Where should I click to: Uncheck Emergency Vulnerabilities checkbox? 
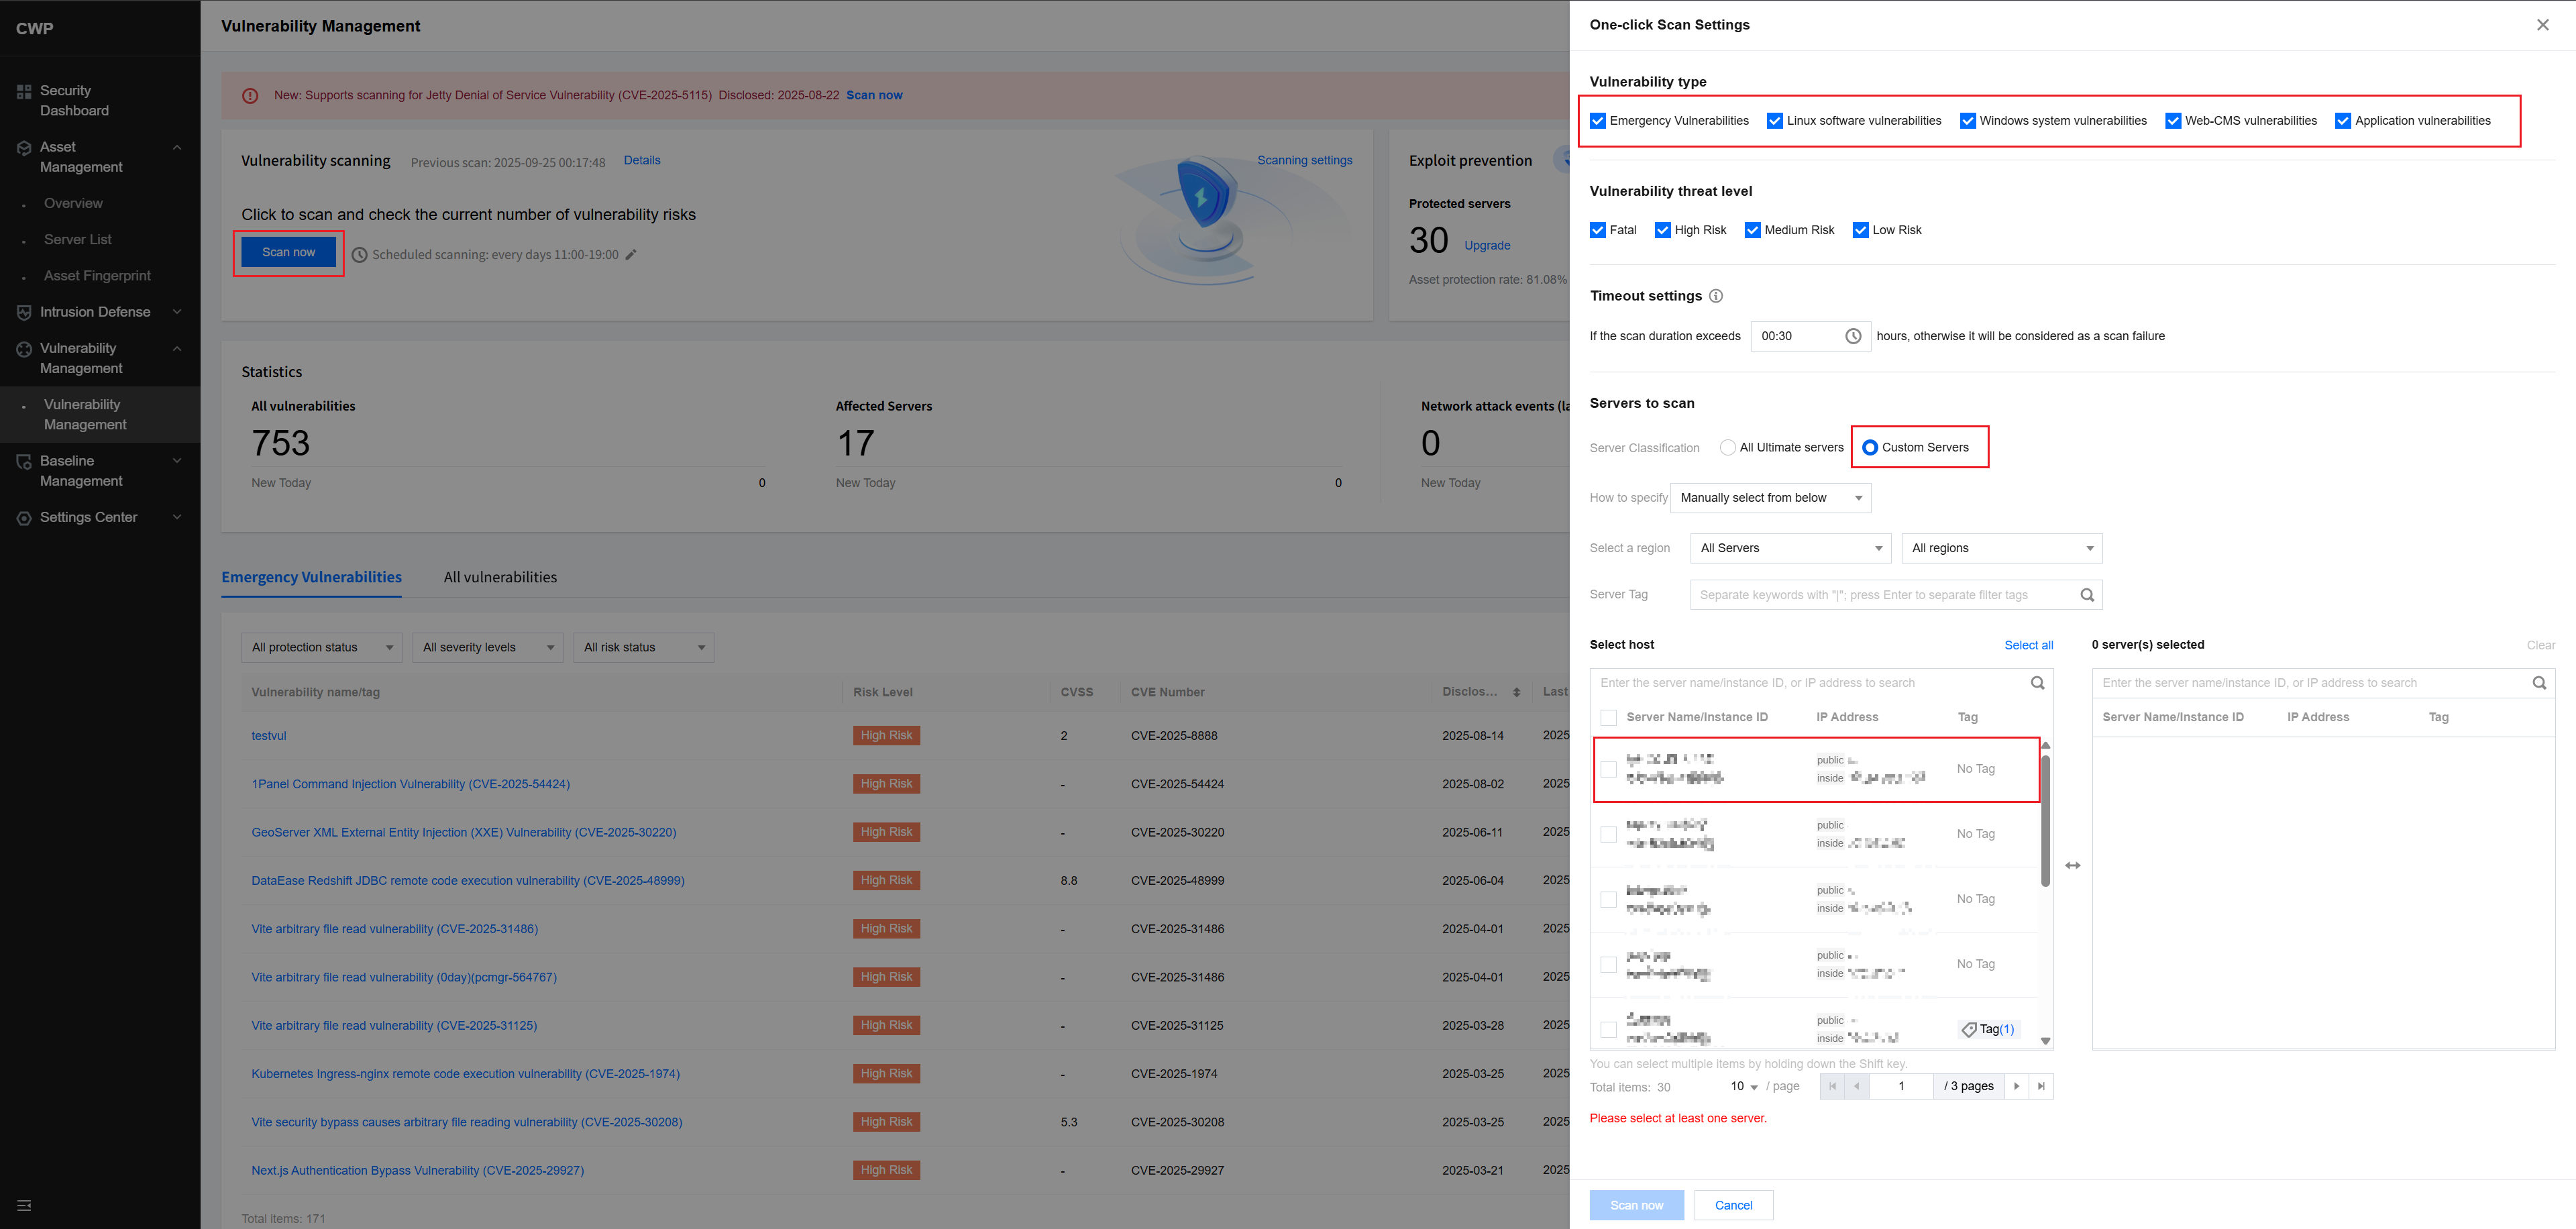tap(1598, 121)
